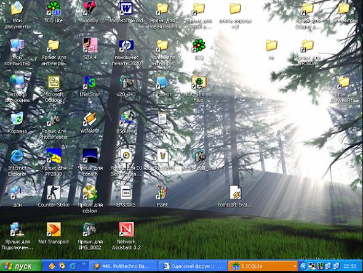Open Ярлык для Подключен... network shortcut
Screen dimensions: 363x273
point(17,229)
